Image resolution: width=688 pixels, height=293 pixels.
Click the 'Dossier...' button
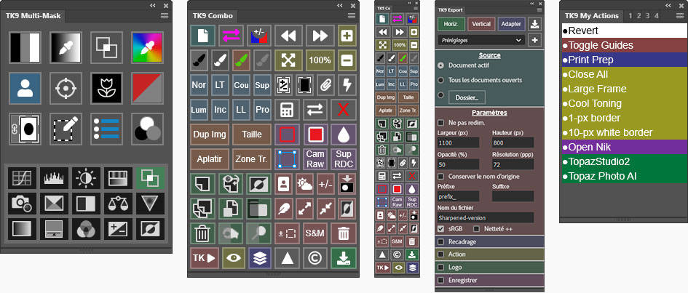point(466,97)
